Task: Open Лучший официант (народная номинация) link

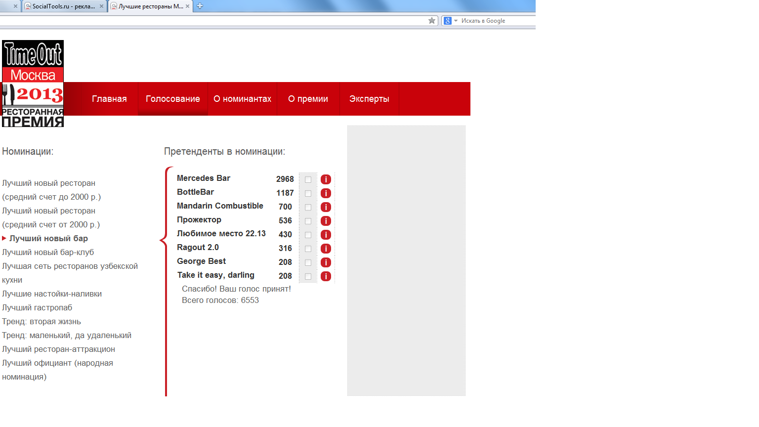Action: coord(57,370)
